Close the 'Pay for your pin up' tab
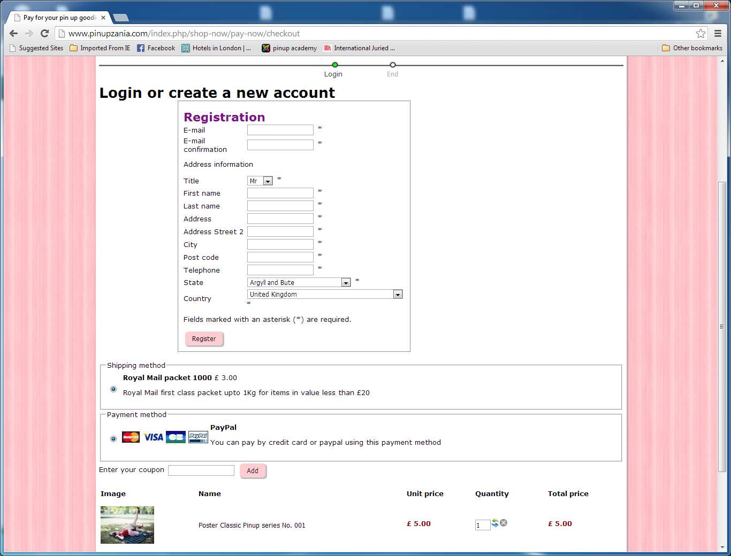The height and width of the screenshot is (556, 731). pos(103,18)
